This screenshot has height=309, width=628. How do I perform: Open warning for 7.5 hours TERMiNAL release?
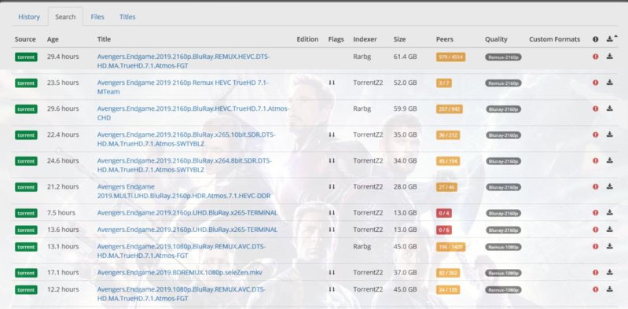pyautogui.click(x=596, y=213)
